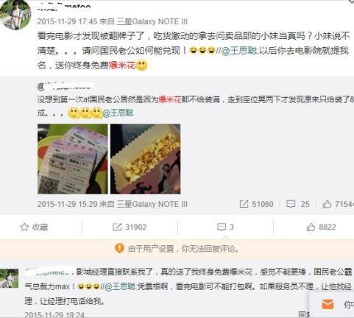
Task: Open the poster's avatar at top left
Action: click(15, 14)
